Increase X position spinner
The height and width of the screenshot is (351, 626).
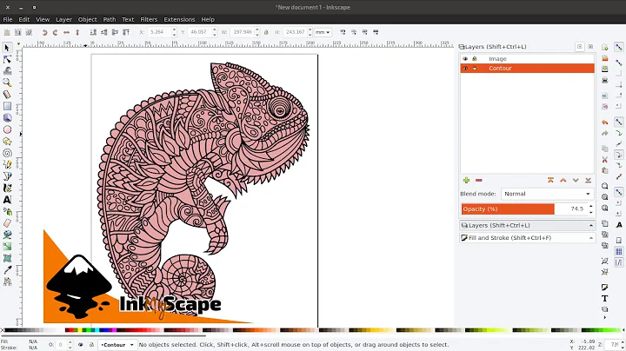coord(174,30)
